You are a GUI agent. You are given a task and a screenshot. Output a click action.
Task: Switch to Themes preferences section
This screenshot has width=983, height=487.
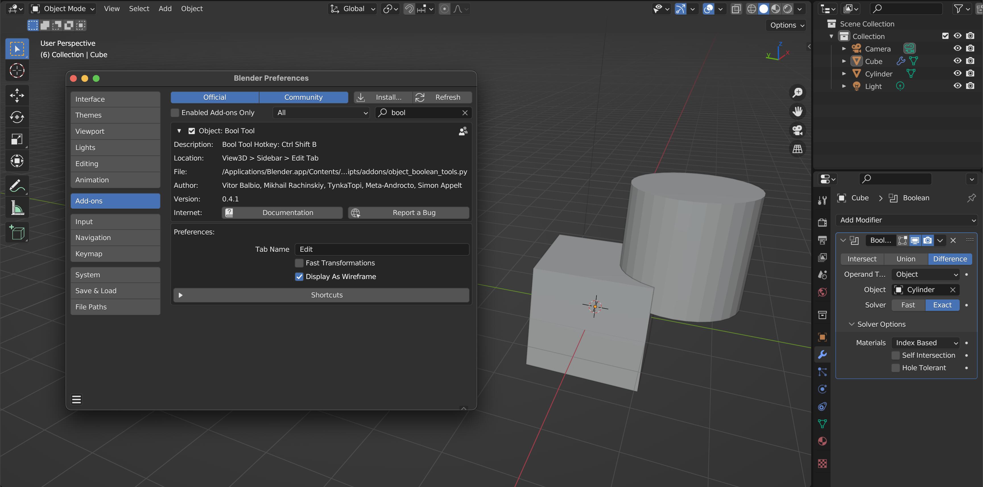coord(115,115)
